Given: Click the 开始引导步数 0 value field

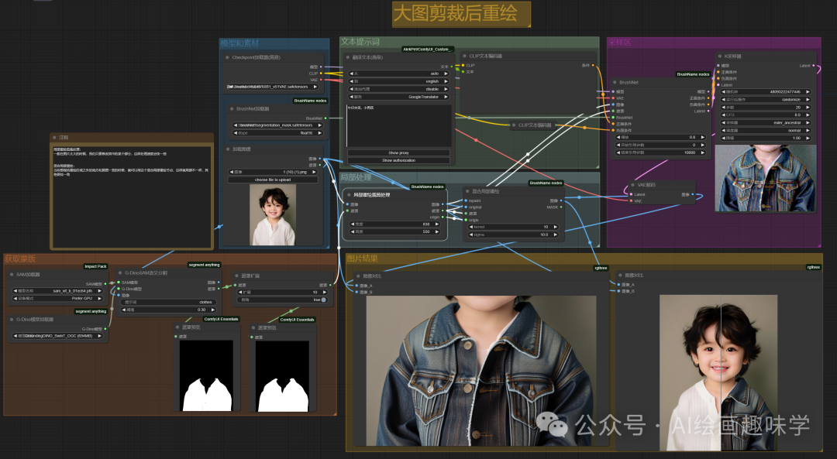Looking at the screenshot, I should (661, 145).
